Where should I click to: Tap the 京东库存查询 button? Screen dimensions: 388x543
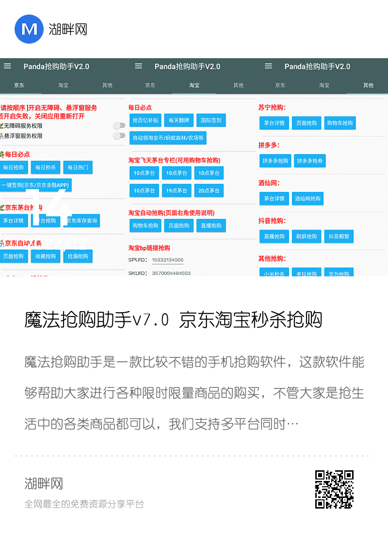81,221
